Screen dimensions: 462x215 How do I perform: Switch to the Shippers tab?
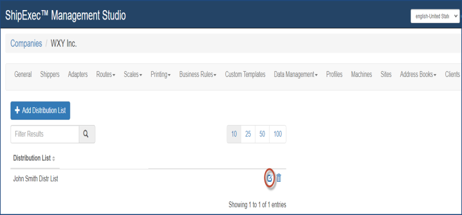click(50, 75)
